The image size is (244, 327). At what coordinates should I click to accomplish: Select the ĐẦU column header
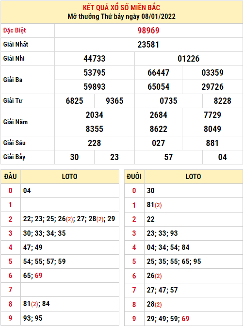[10, 177]
